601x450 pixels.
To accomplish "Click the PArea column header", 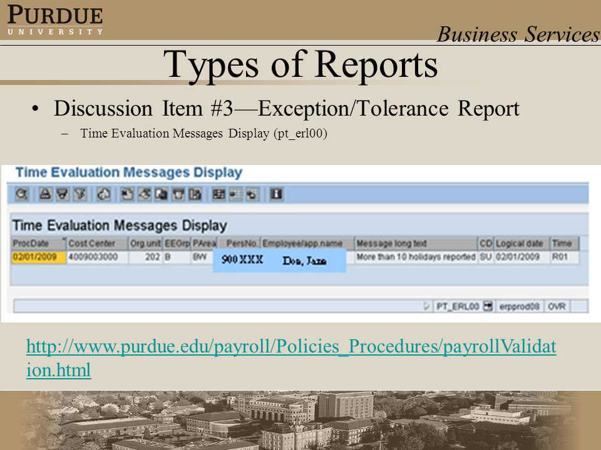I will [x=204, y=243].
